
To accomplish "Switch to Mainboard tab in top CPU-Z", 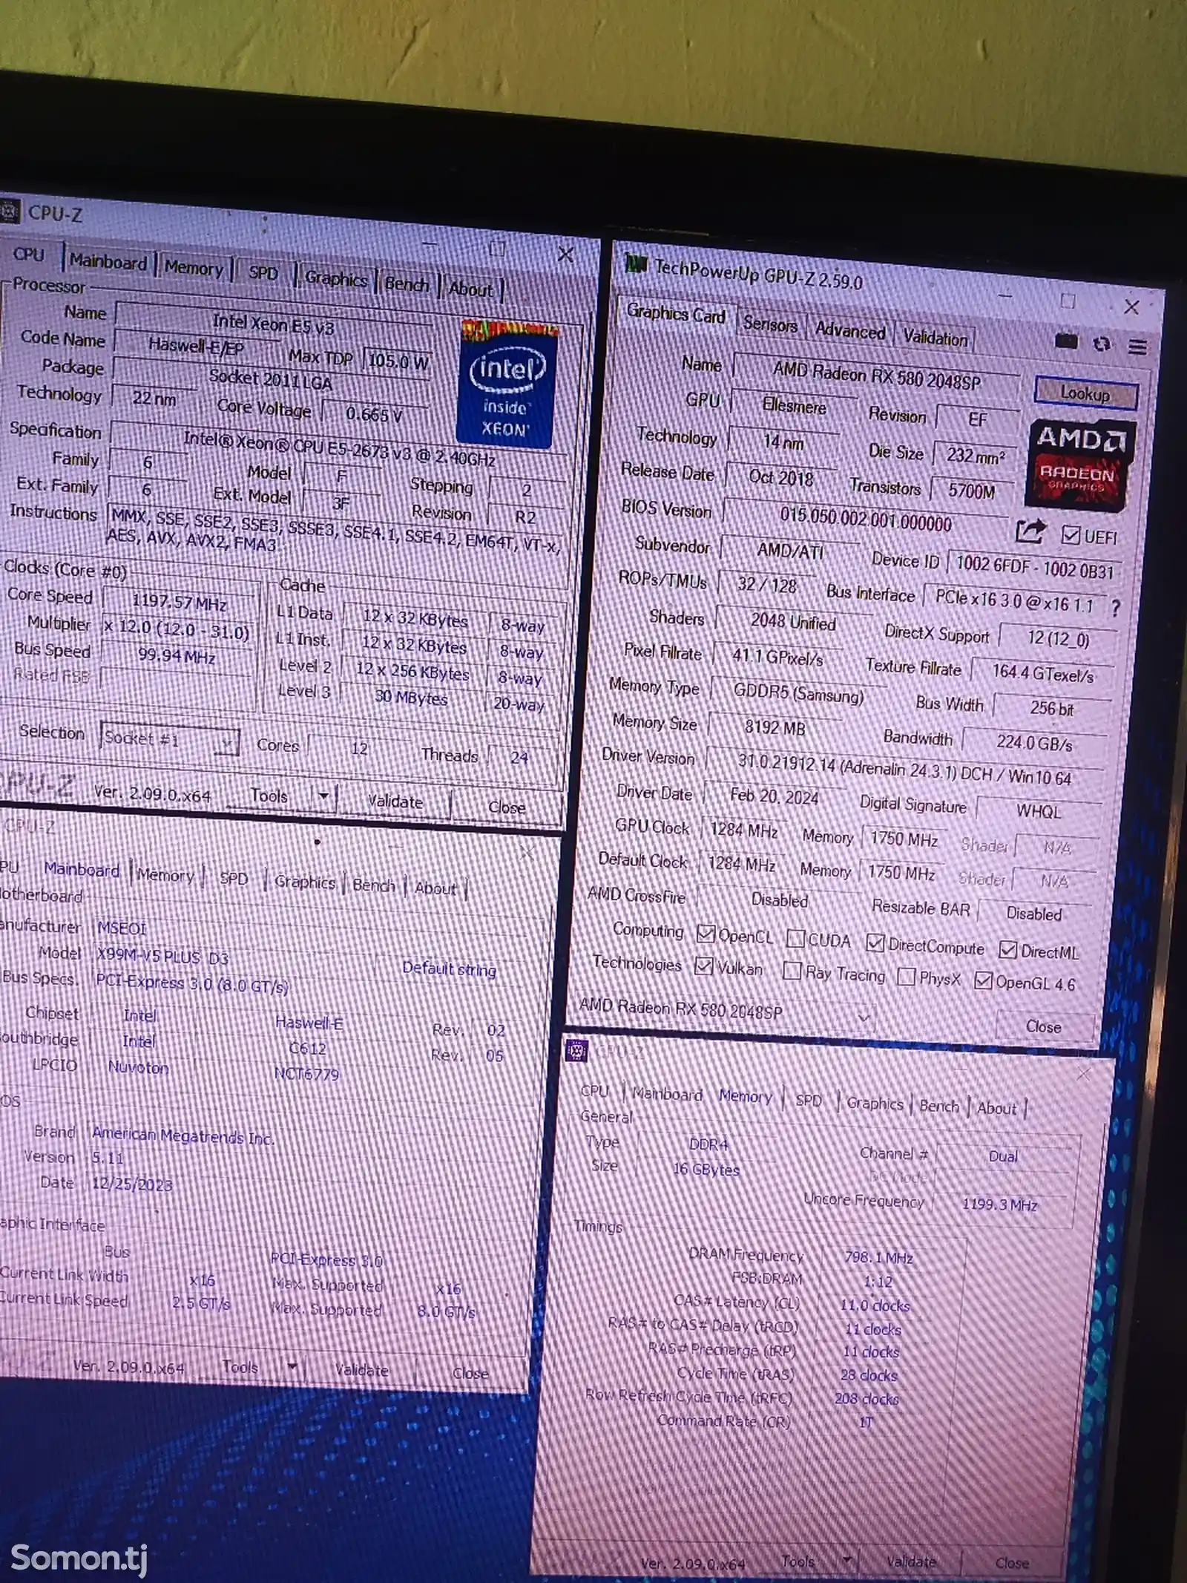I will coord(108,261).
